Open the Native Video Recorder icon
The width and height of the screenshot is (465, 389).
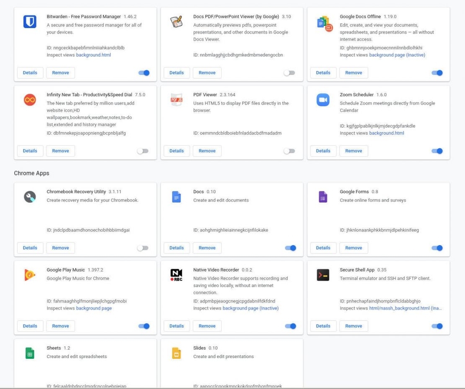click(x=176, y=274)
